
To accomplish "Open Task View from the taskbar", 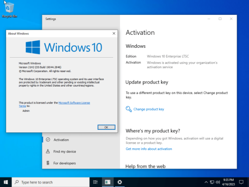I will point(95,182).
